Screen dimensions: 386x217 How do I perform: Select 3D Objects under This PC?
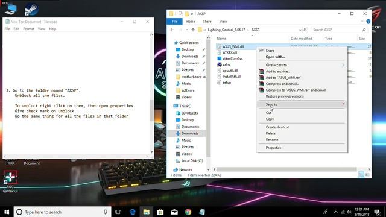pos(189,113)
